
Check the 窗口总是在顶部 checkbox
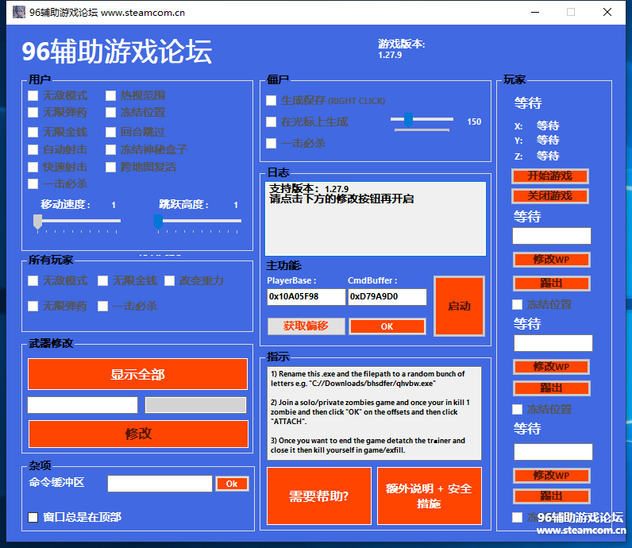click(33, 517)
